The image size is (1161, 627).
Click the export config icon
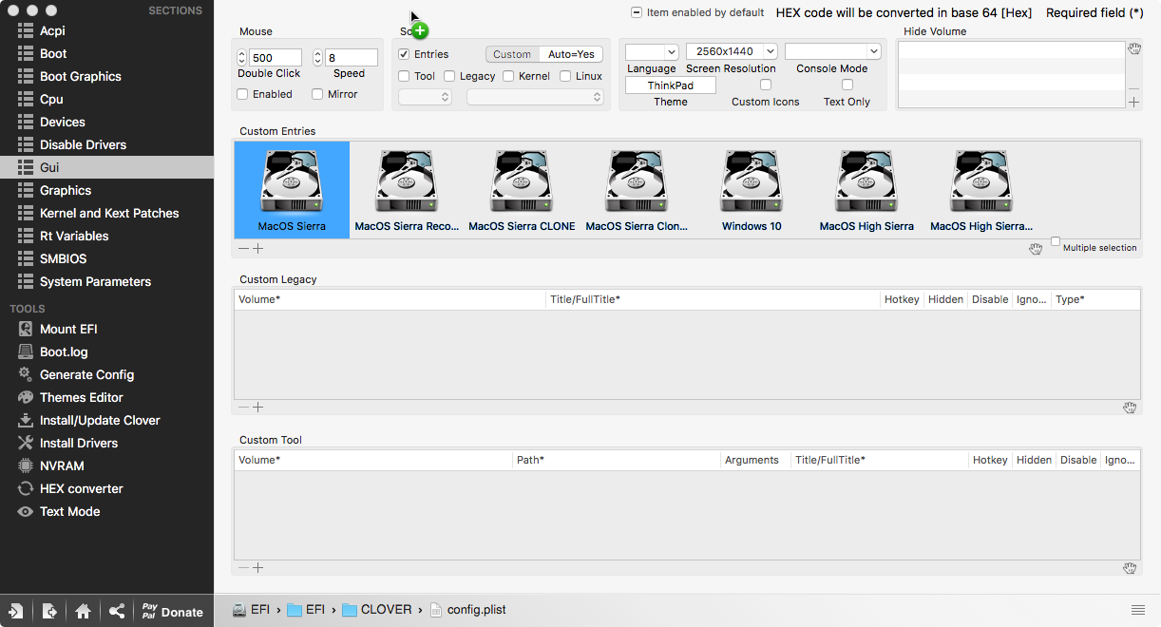(x=49, y=612)
